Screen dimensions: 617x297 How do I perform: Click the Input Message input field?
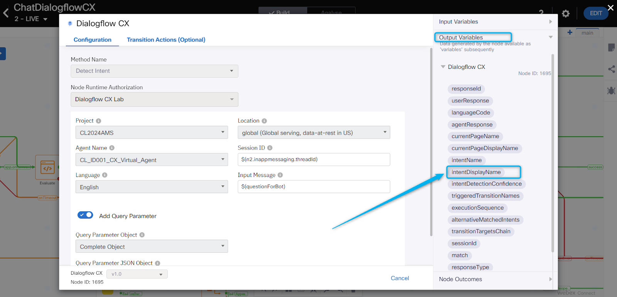[314, 187]
